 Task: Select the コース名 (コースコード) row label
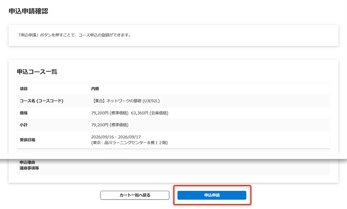pos(41,101)
